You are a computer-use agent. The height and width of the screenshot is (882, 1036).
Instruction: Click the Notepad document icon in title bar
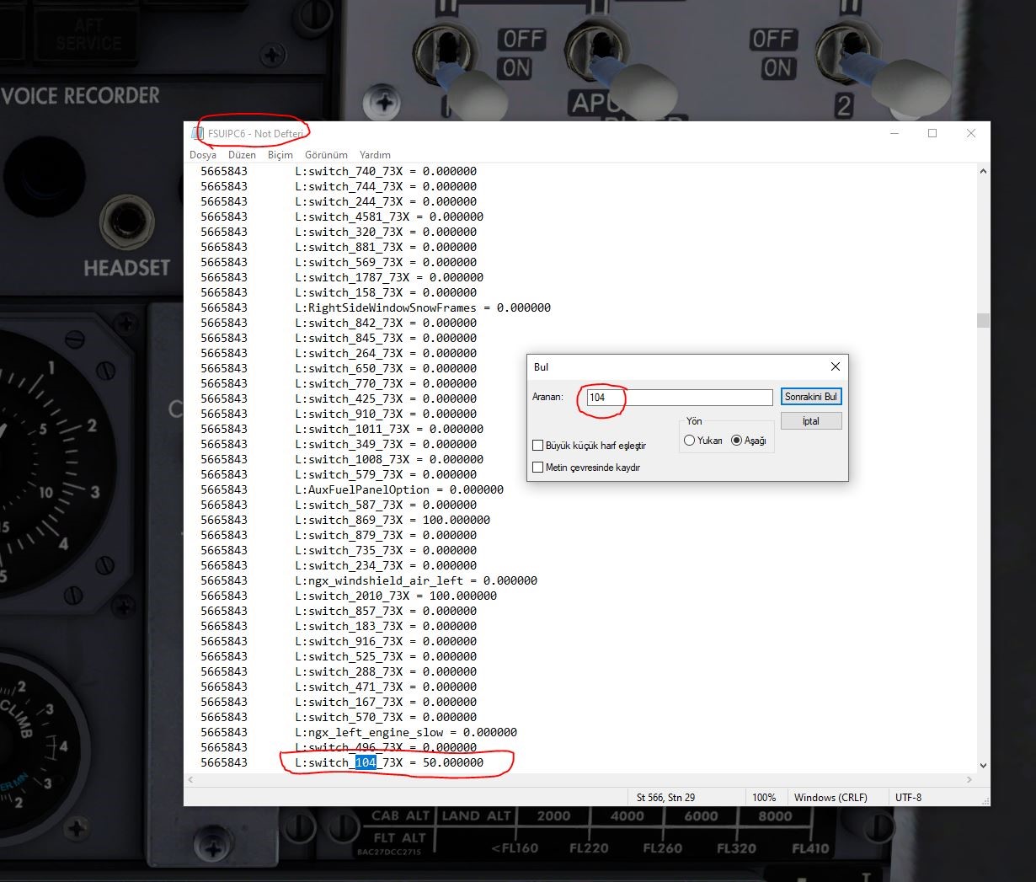199,133
